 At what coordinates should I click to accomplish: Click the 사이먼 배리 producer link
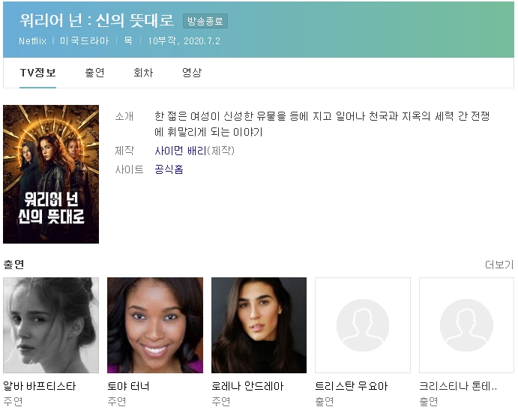click(181, 151)
